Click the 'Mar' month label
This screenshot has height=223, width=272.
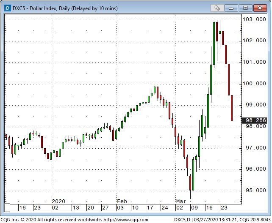(x=181, y=201)
